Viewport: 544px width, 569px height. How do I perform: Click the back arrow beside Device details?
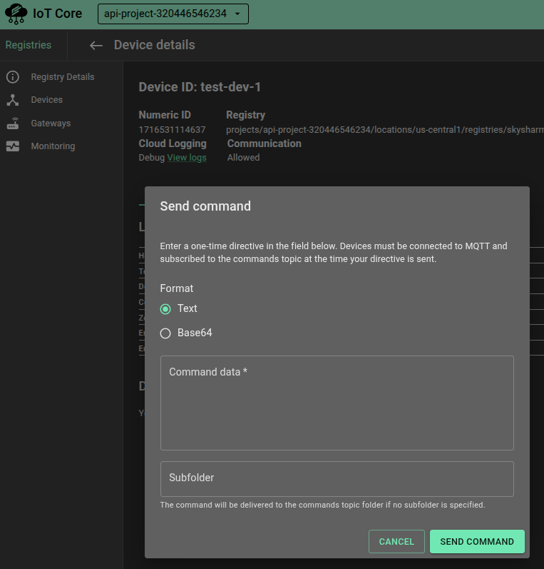click(96, 45)
